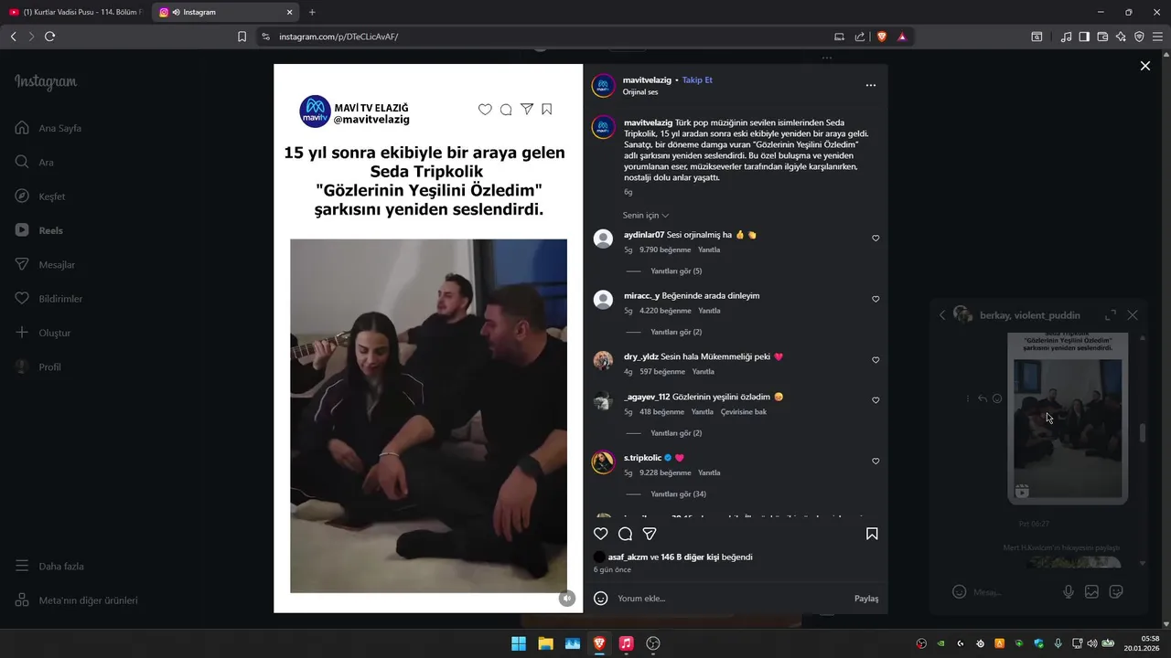Open 'Meta'nın diğer ürünleri' in the sidebar

[x=77, y=600]
